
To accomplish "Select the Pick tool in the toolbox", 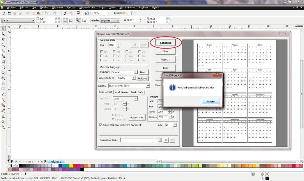I will (3, 29).
